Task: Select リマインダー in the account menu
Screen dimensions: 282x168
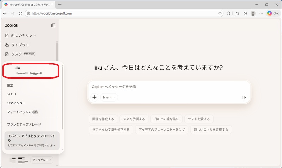Action: [16, 103]
